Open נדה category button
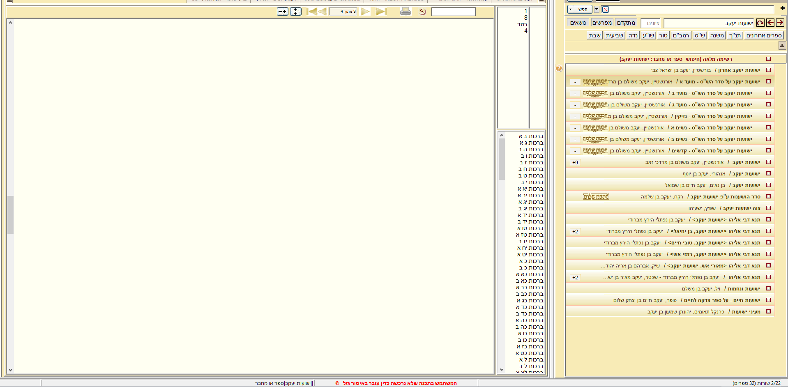Image resolution: width=788 pixels, height=387 pixels. point(633,35)
